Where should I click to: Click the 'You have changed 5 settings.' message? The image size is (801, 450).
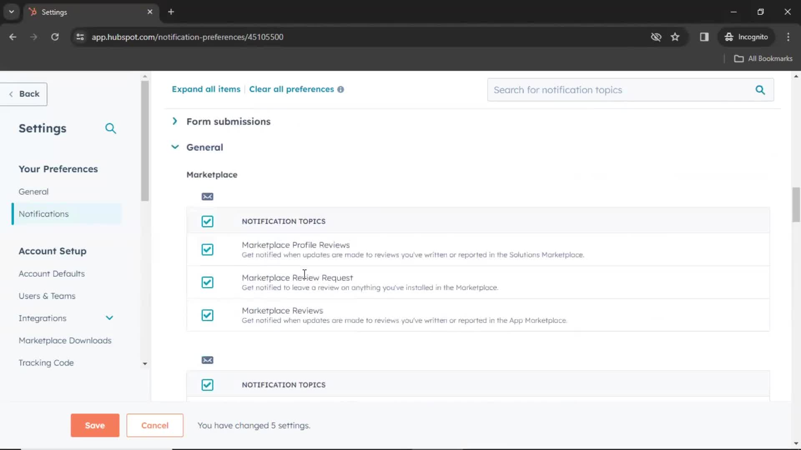[254, 425]
